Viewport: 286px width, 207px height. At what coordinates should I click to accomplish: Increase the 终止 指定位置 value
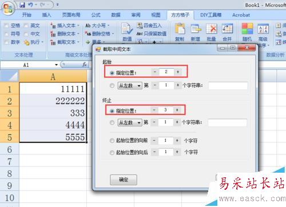[177, 110]
